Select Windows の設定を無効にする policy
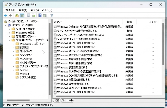The image size is (167, 108). coord(107,80)
